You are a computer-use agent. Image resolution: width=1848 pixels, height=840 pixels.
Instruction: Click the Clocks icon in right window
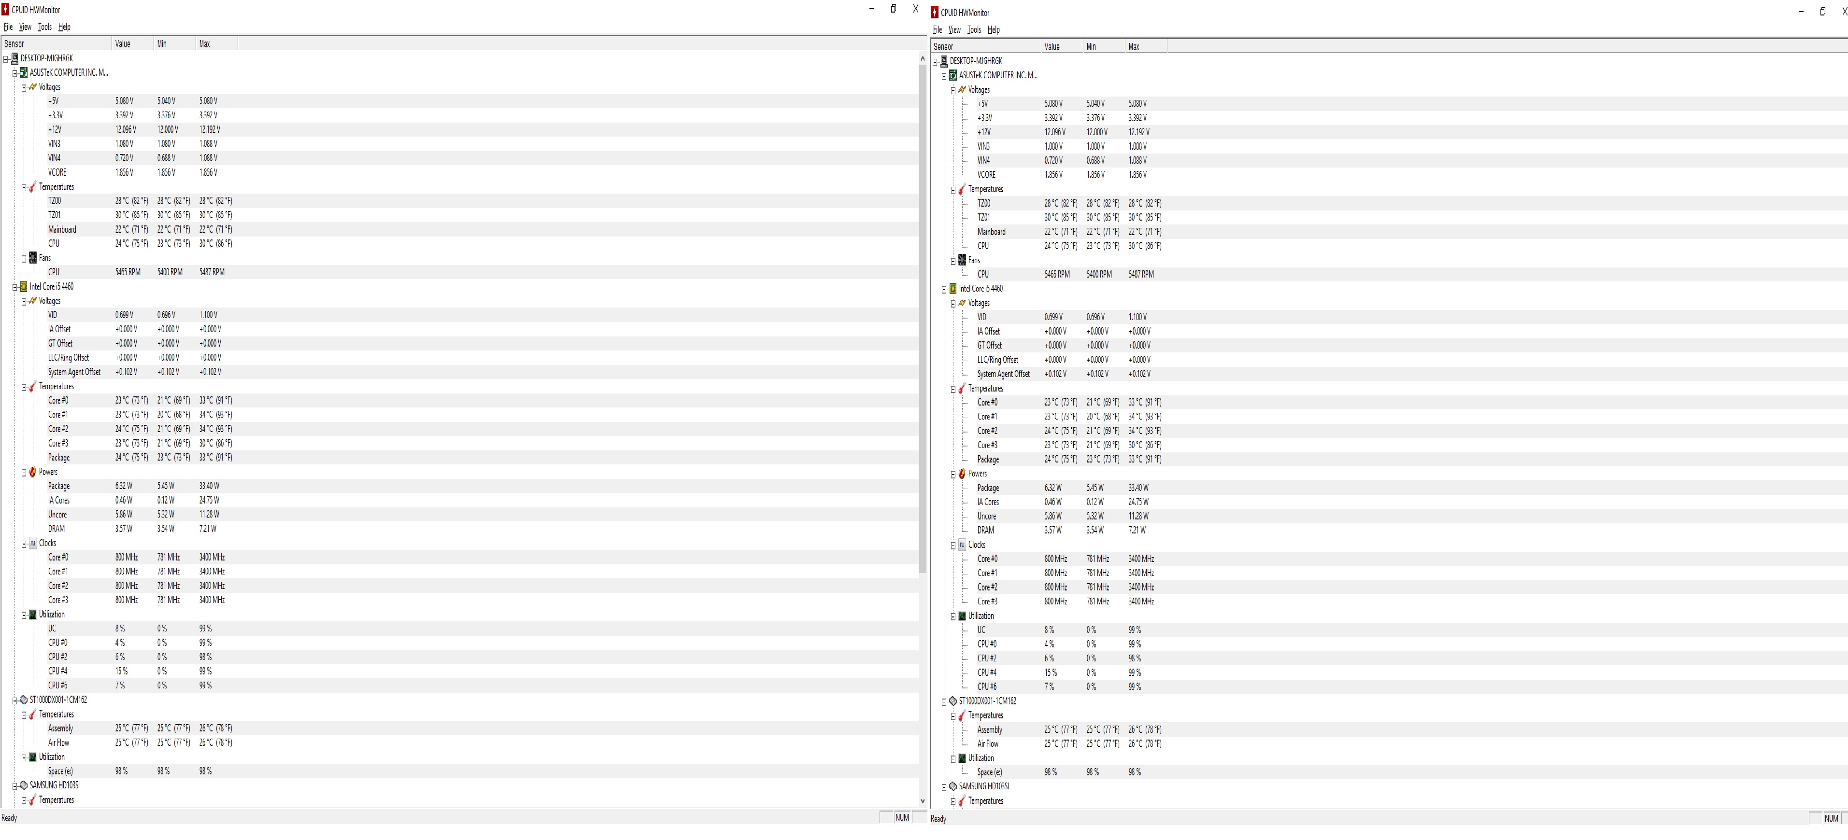click(962, 546)
